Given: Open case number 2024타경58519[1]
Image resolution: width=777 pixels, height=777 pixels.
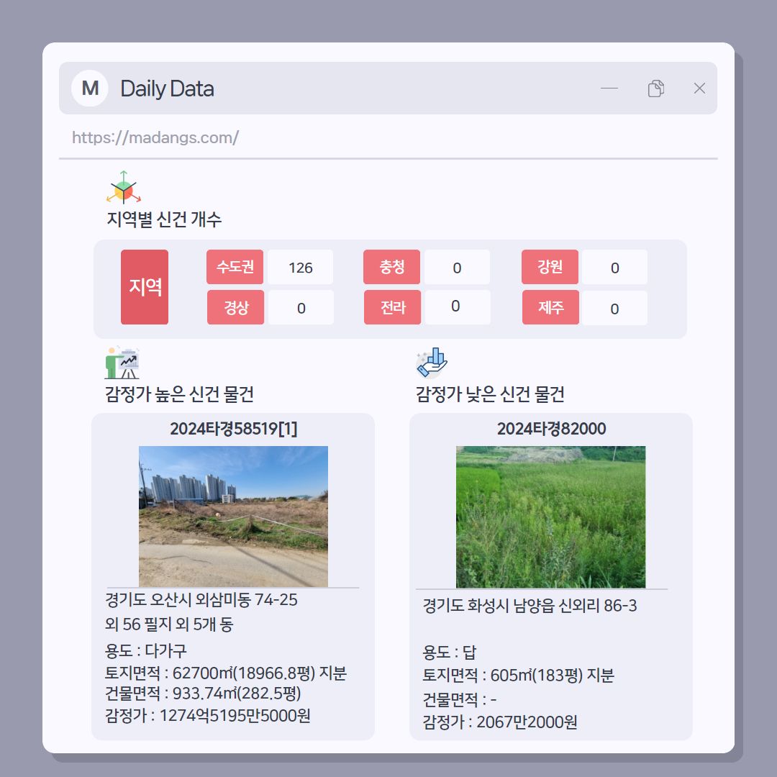Looking at the screenshot, I should click(x=233, y=429).
